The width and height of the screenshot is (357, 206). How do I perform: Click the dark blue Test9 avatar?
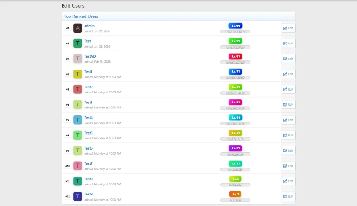click(78, 196)
